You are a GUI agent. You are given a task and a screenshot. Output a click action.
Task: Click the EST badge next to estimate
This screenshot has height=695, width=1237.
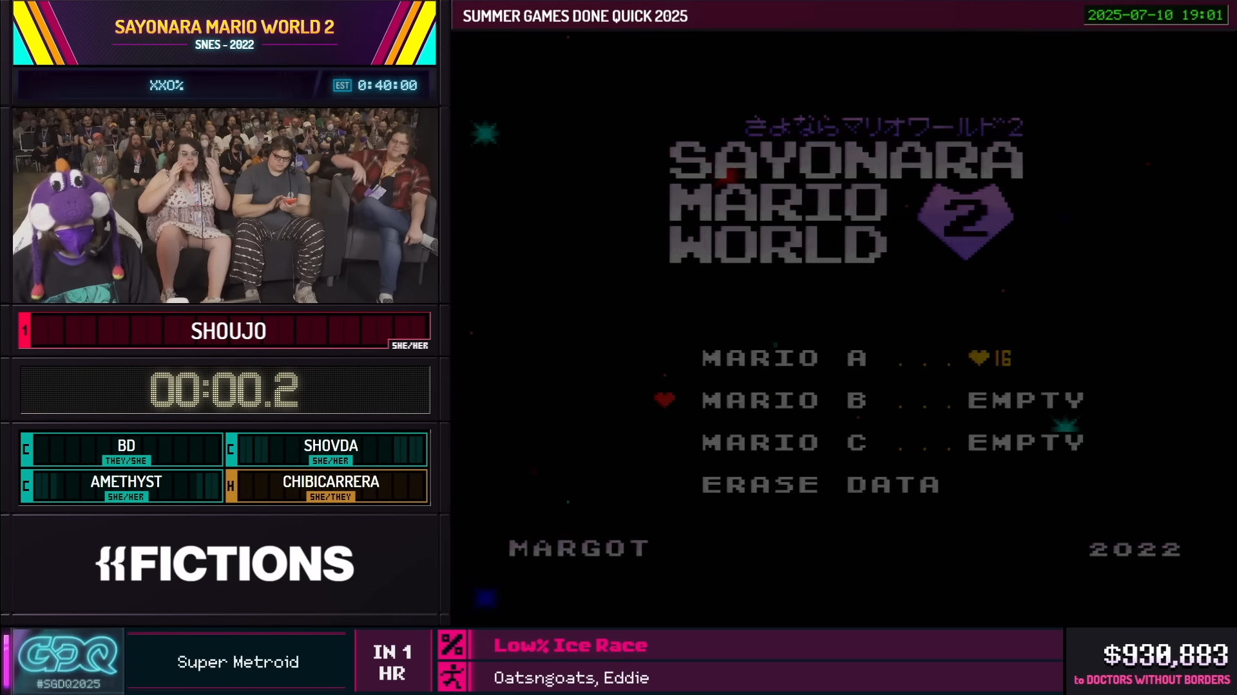click(x=342, y=86)
